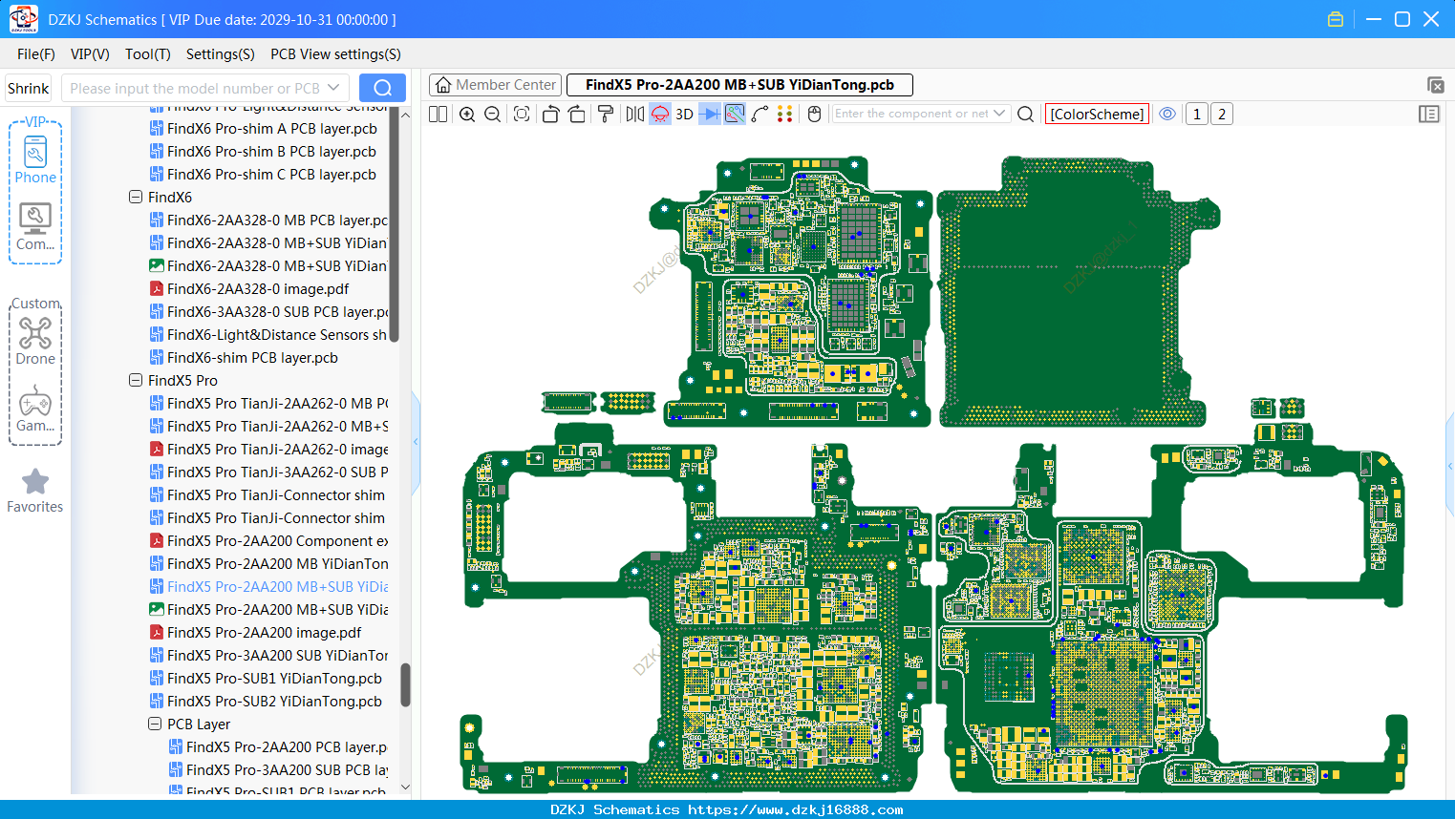Zoom in on the PCB view
This screenshot has height=819, width=1455.
[x=467, y=115]
